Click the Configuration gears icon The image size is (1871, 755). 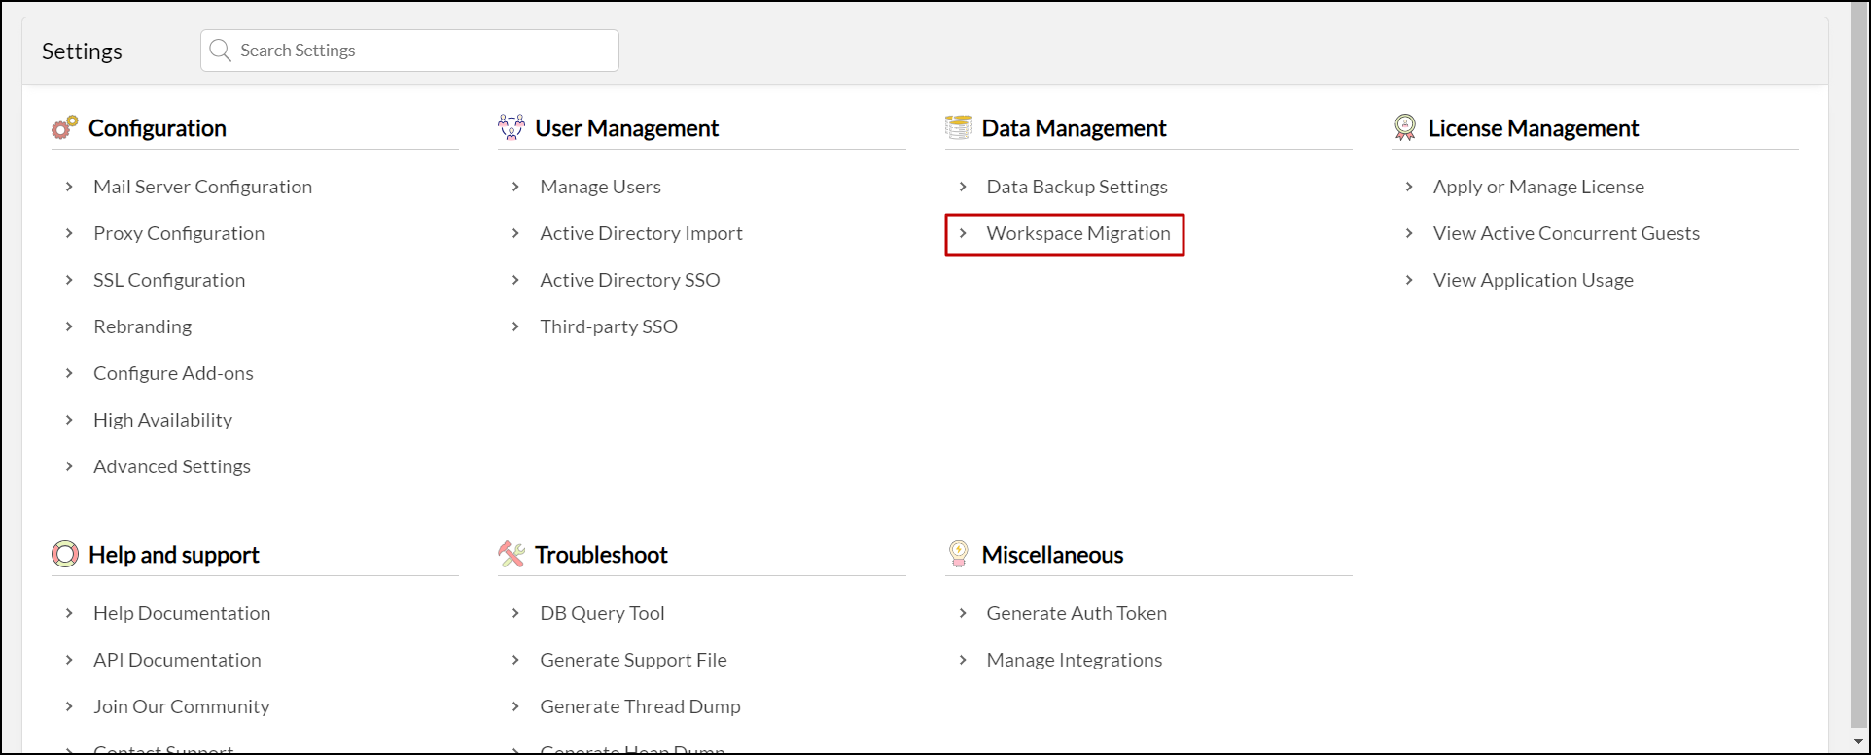(x=65, y=127)
